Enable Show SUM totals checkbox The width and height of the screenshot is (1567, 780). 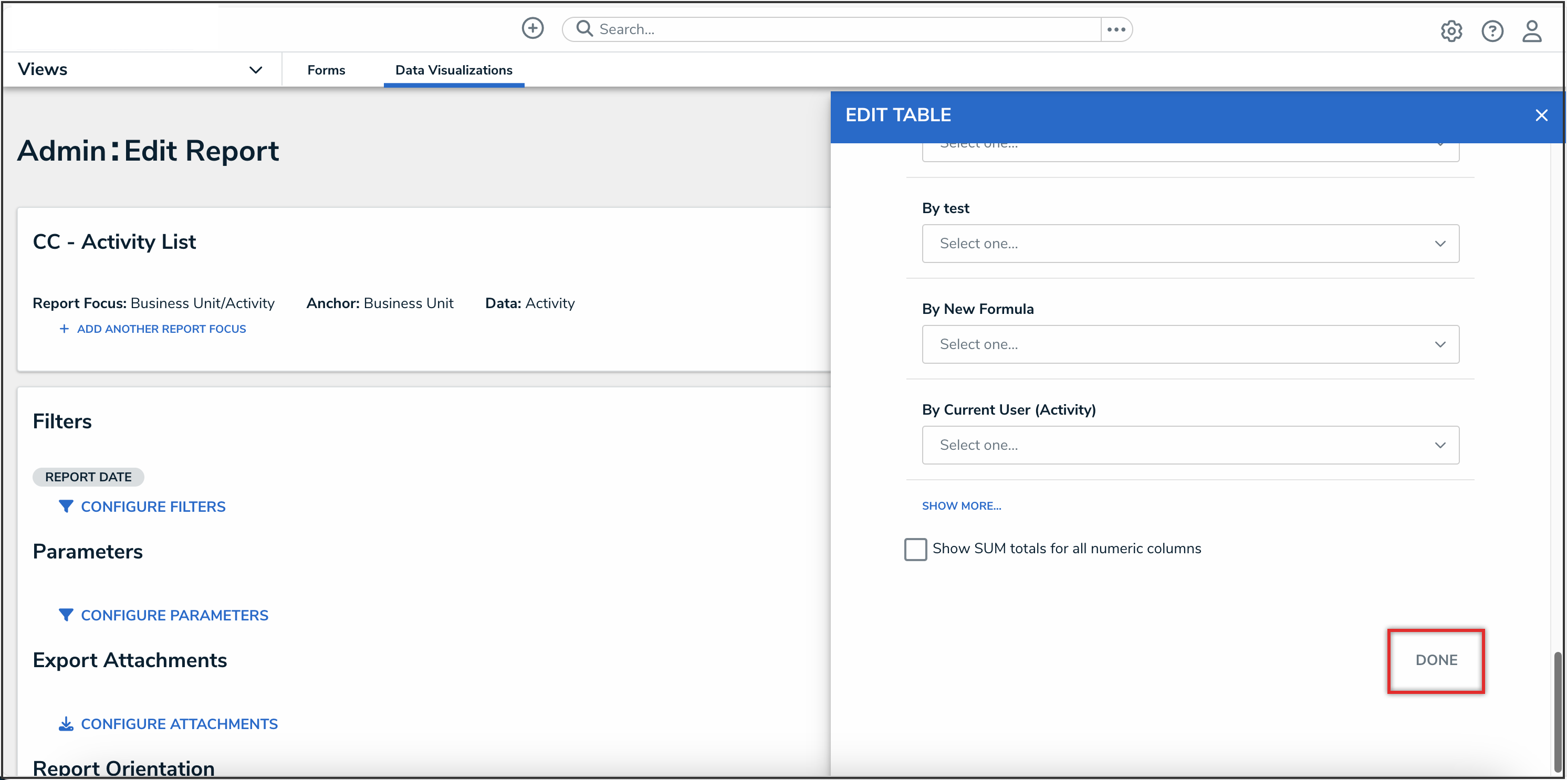[x=915, y=549]
